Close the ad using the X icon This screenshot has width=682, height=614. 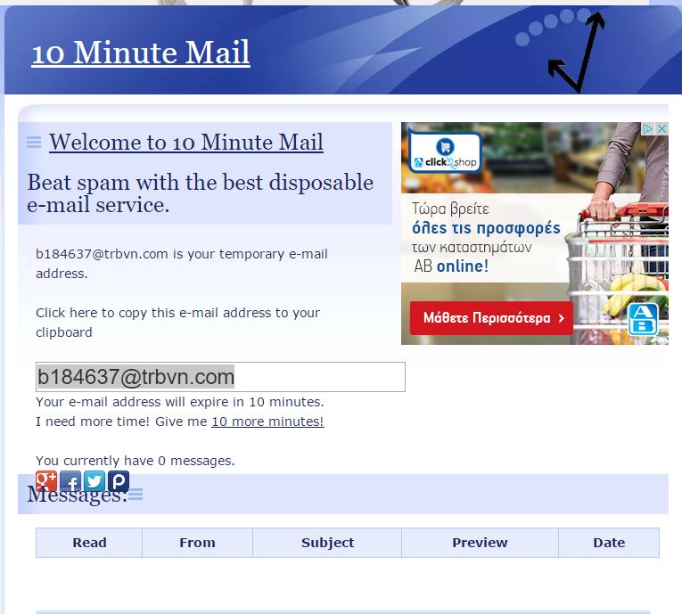[661, 128]
